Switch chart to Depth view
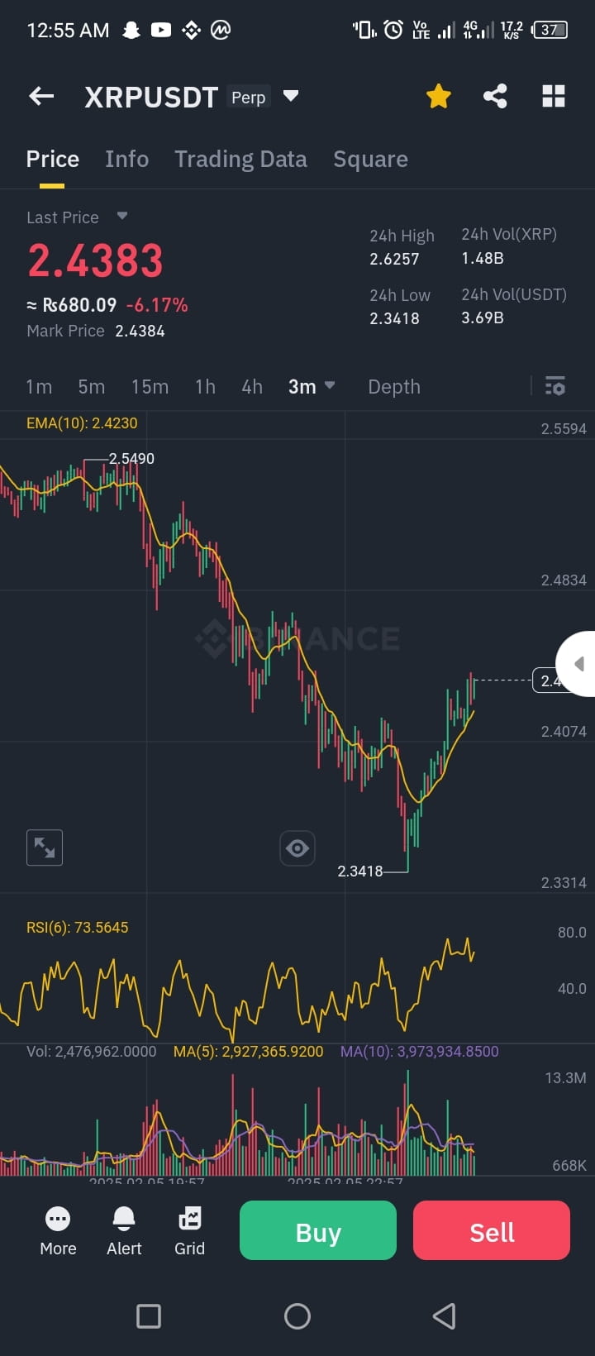 click(394, 387)
